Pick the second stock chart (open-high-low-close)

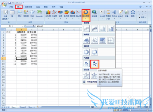pyautogui.click(x=95, y=28)
